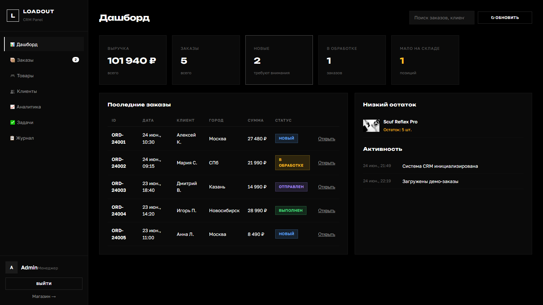Open the Заказы menu item
543x305 pixels.
click(x=44, y=60)
